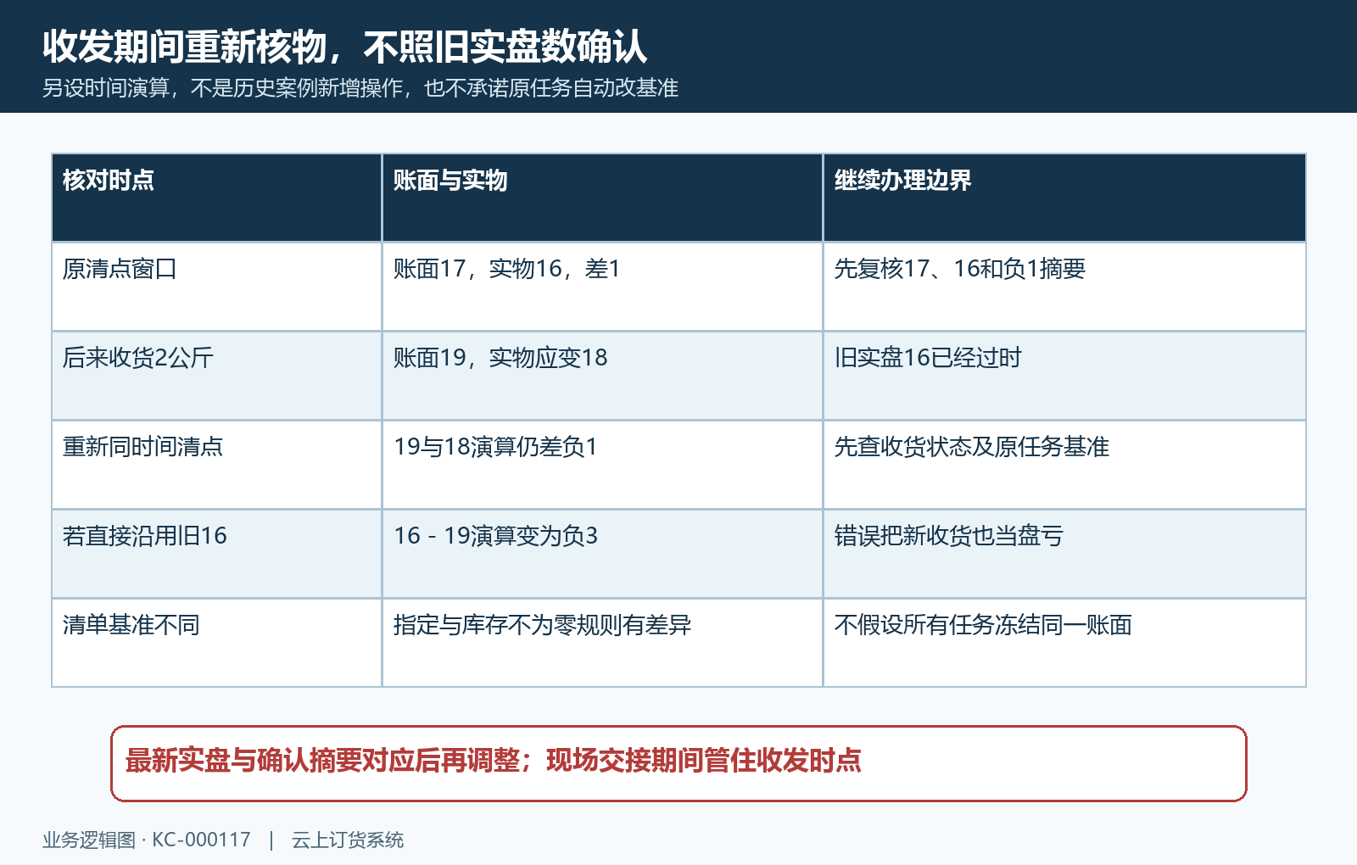Viewport: 1357px width, 865px height.
Task: Click the cell '账面17，实物16，差1'
Action: 602,287
